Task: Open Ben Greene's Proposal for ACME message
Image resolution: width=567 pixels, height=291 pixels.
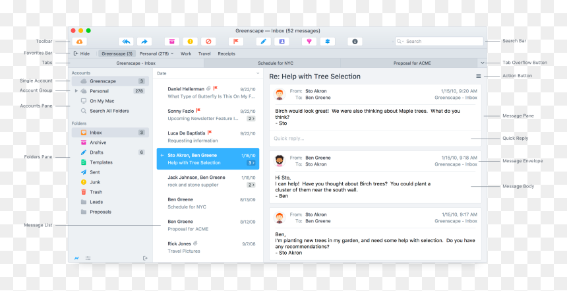Action: (208, 225)
